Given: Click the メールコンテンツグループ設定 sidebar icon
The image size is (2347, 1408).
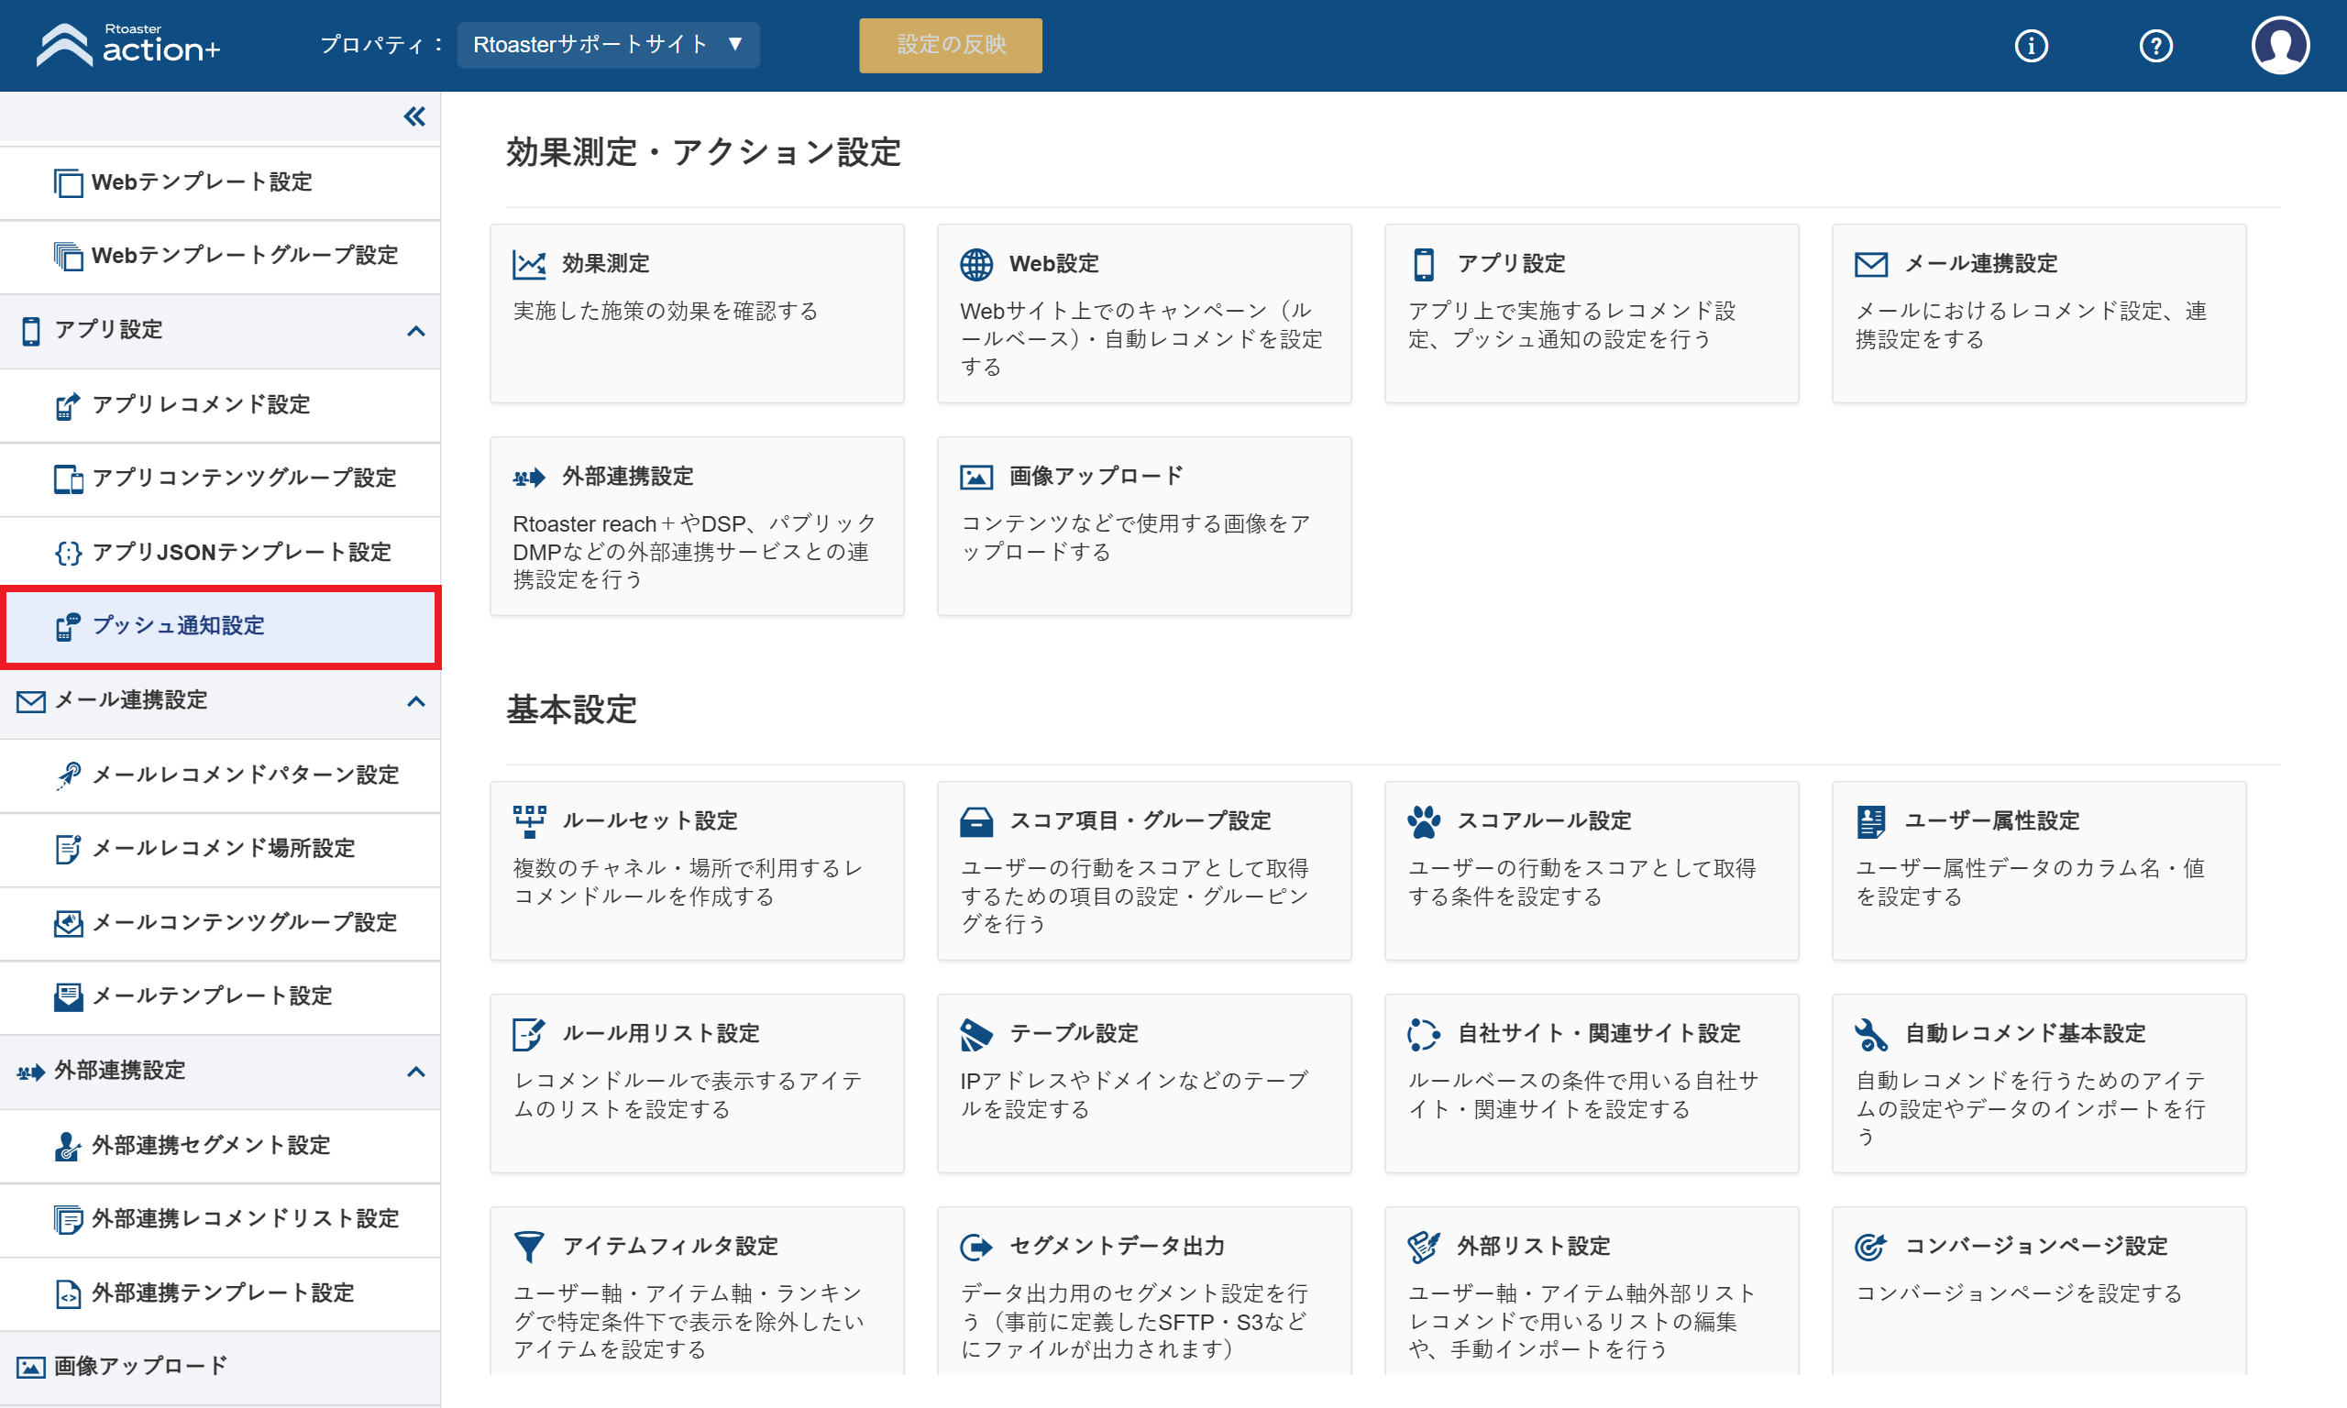Looking at the screenshot, I should tap(69, 922).
